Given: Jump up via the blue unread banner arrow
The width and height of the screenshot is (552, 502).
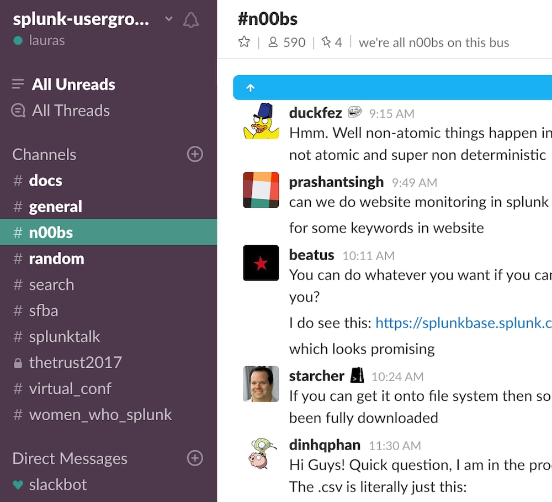Looking at the screenshot, I should point(250,88).
